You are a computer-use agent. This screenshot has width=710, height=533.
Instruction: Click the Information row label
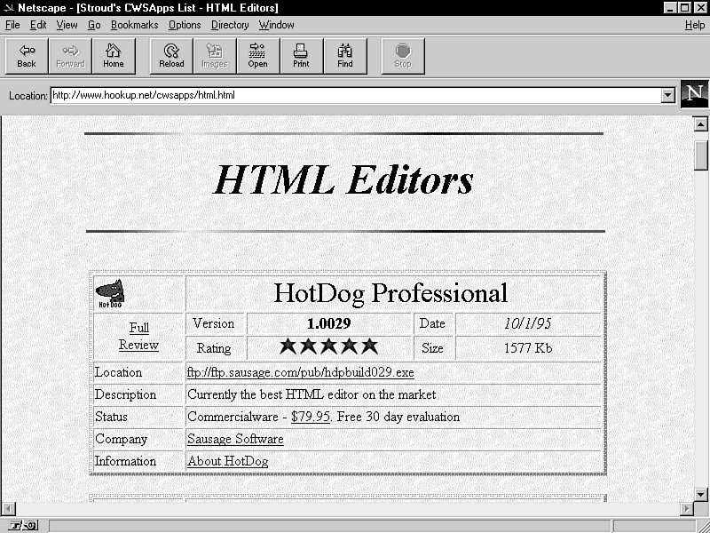[x=125, y=461]
